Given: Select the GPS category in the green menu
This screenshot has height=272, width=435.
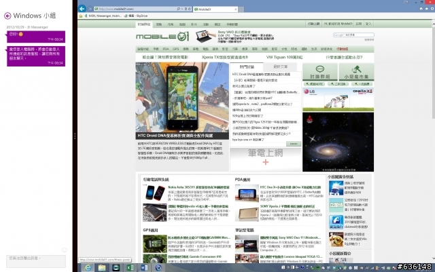Looking at the screenshot, I should coord(175,49).
